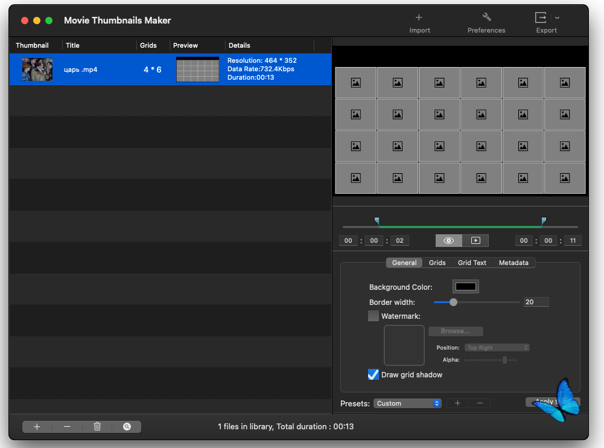This screenshot has width=604, height=448.
Task: Click the Import plus icon in toolbar
Action: coord(419,18)
